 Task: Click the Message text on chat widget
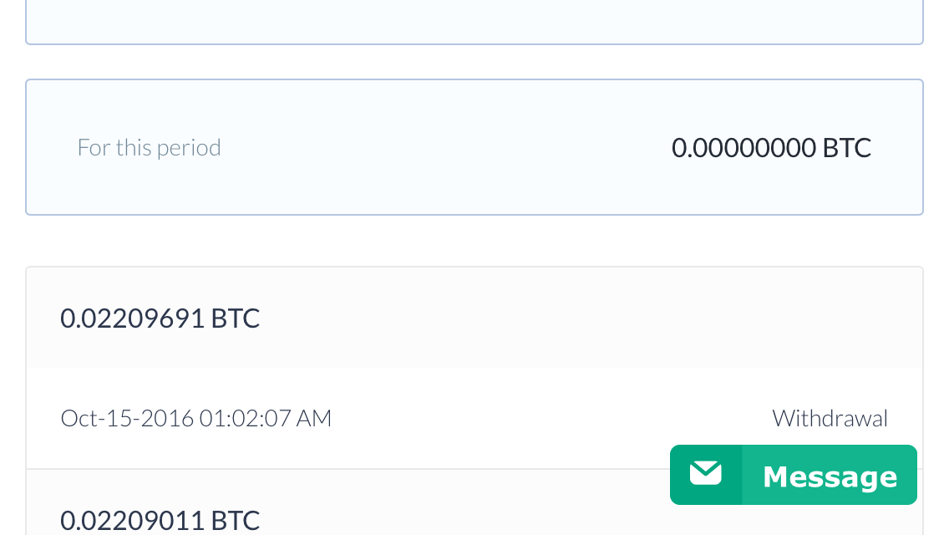pos(830,476)
